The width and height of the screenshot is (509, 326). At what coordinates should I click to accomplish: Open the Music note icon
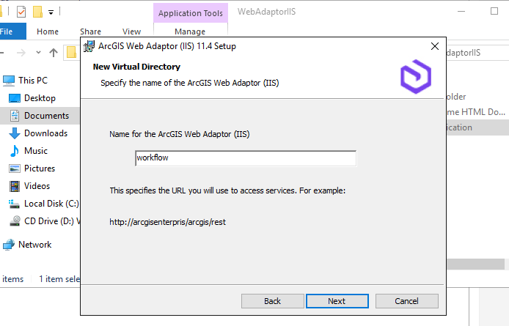click(x=15, y=151)
